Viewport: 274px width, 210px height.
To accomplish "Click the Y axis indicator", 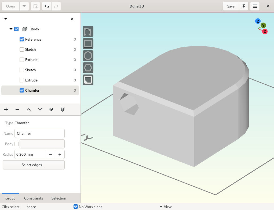I will [263, 26].
